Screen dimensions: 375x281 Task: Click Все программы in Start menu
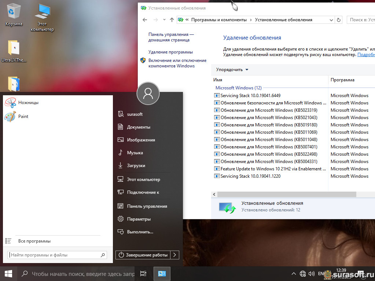tap(34, 241)
